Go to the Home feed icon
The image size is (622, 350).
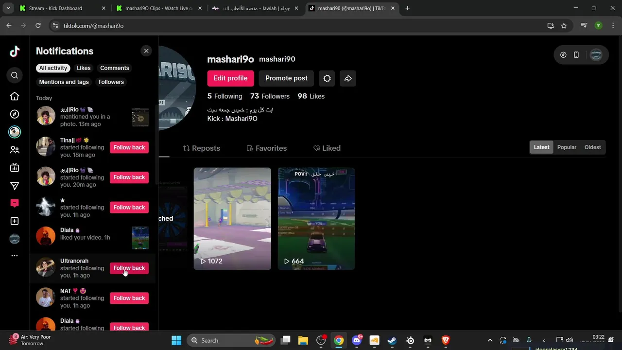15,96
